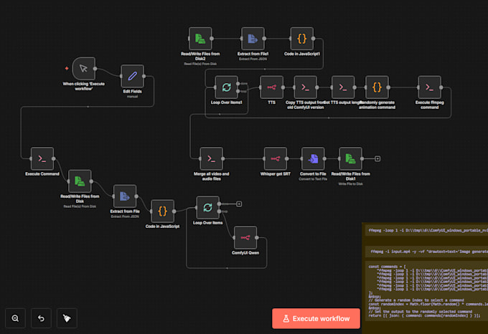Click the 'Convert to Text File' subtitle

click(x=313, y=179)
